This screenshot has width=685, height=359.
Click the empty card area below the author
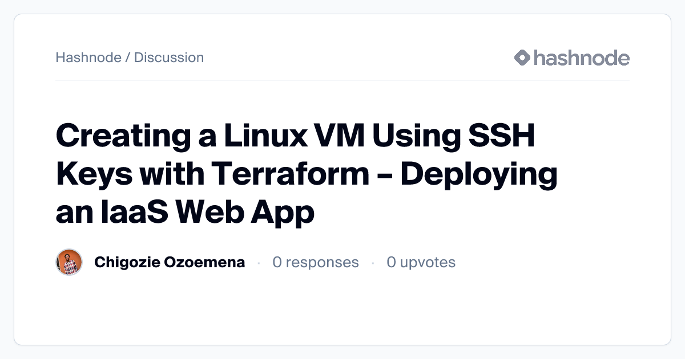pos(342,311)
